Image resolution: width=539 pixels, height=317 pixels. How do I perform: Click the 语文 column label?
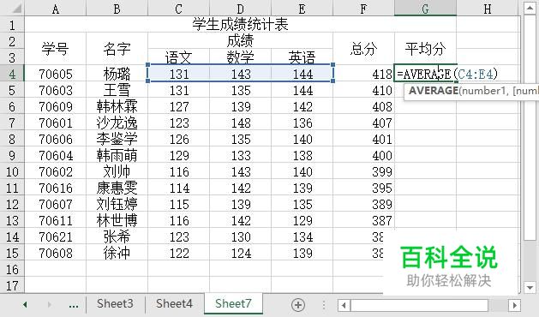178,57
